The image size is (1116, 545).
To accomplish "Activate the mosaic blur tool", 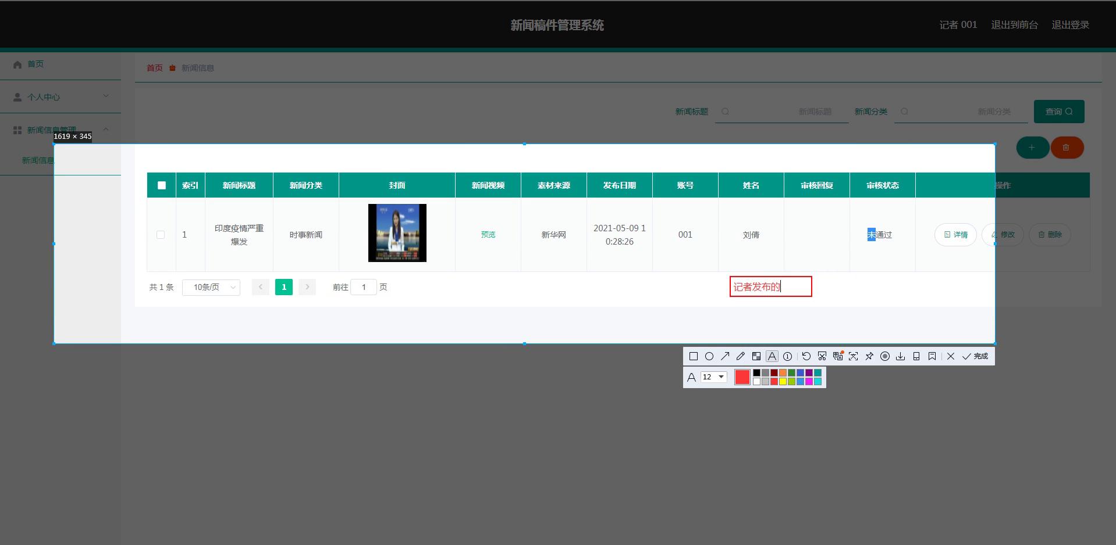I will [x=756, y=356].
